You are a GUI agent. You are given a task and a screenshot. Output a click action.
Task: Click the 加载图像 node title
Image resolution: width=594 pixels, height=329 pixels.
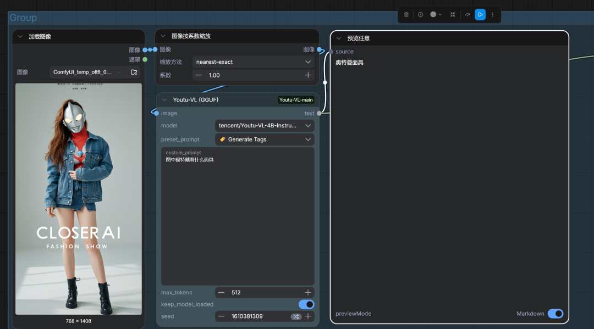click(40, 37)
